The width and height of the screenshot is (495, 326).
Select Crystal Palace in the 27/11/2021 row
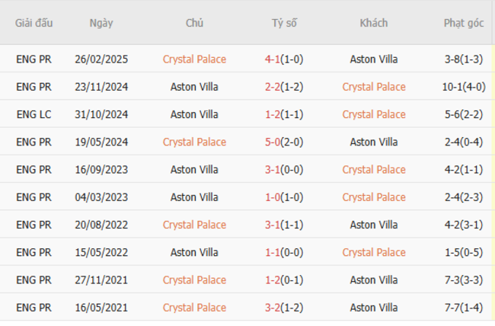tap(194, 280)
